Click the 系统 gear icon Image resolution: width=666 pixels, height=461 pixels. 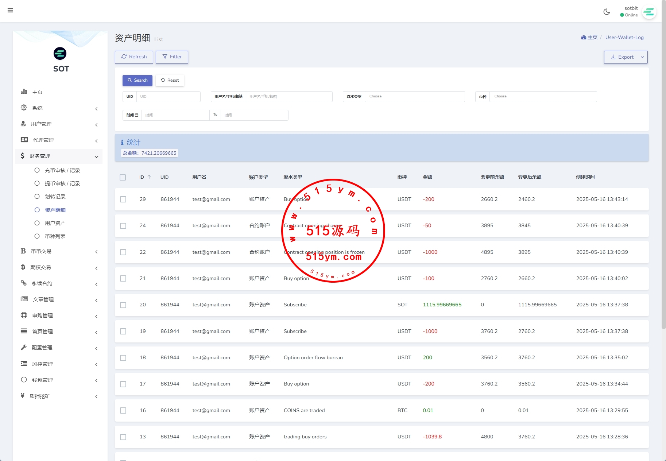(x=24, y=108)
